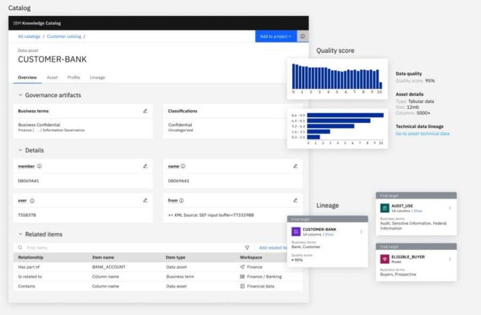Screen dimensions: 481x315
Task: Click the 95% quality score value
Action: click(430, 81)
